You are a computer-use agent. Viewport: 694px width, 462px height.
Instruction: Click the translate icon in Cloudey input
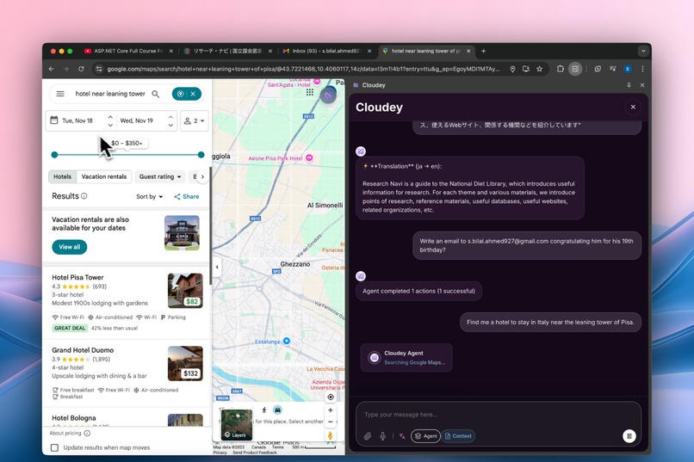(402, 436)
